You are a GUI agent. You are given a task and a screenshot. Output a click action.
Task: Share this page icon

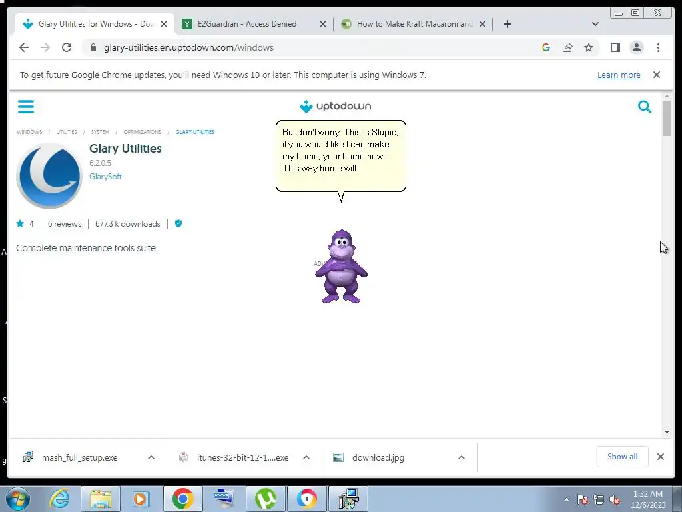coord(567,47)
